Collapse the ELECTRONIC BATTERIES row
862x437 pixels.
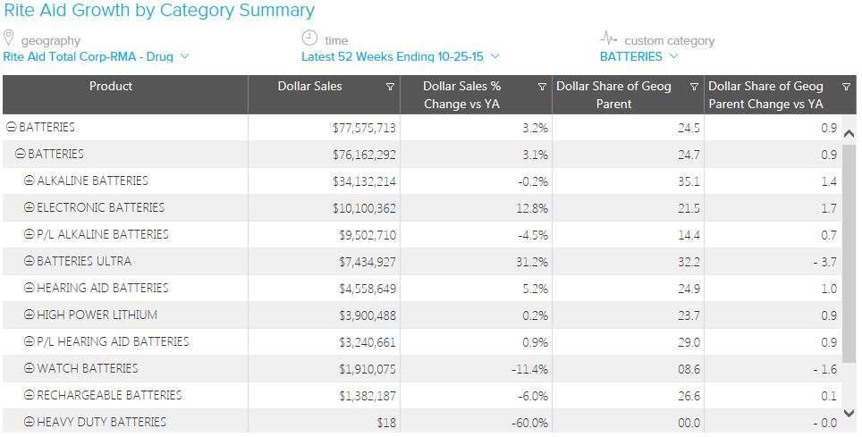tap(30, 207)
